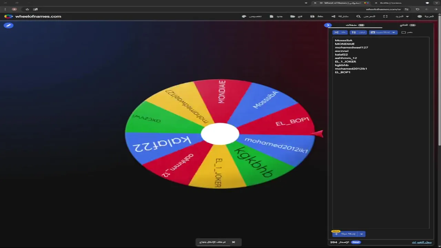
Task: Shuffle the entries list
Action: tap(340, 32)
